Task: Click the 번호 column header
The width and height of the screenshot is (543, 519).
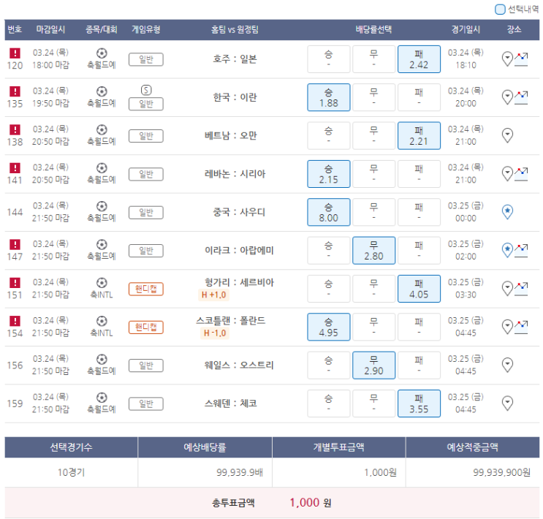Action: pos(15,30)
